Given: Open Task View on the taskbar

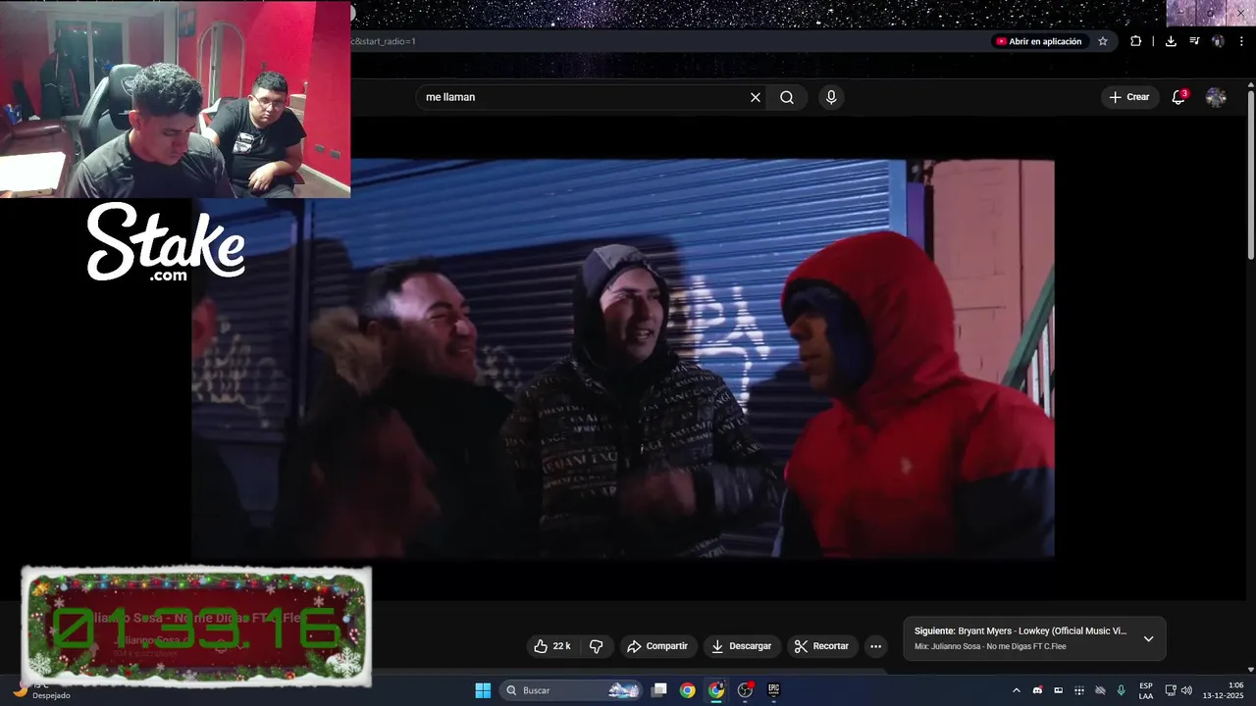Looking at the screenshot, I should click(659, 690).
